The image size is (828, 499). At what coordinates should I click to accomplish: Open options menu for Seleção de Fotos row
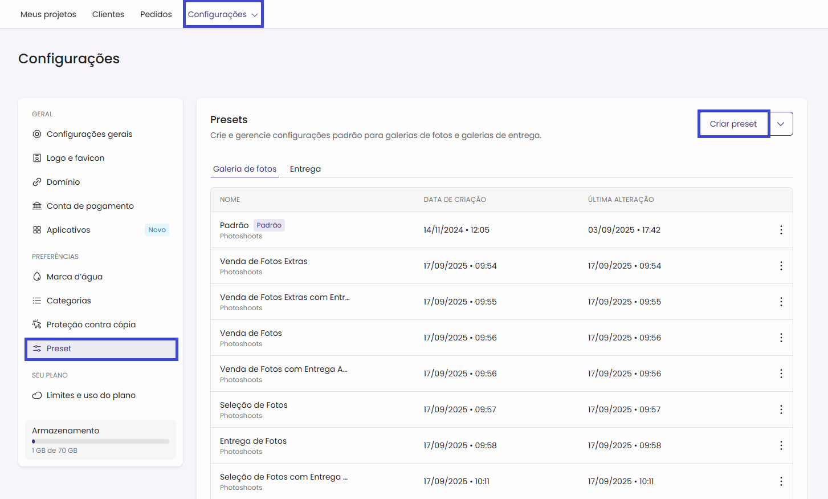click(x=781, y=409)
